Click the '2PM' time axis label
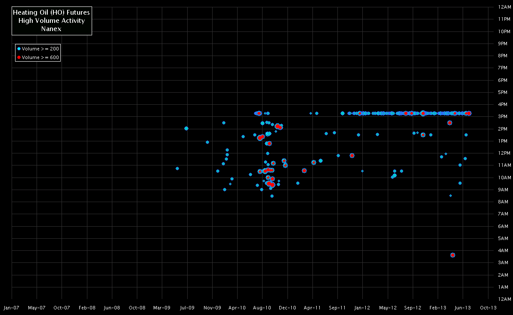This screenshot has width=513, height=315. click(x=503, y=129)
